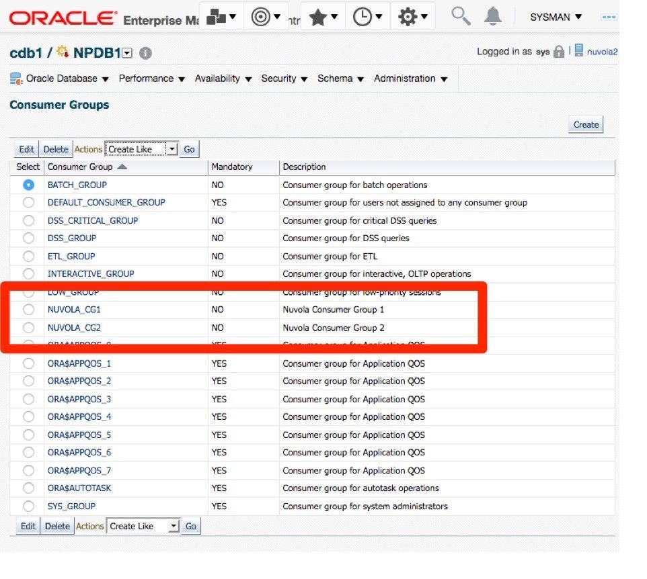Open the DEFAULT_CONSUMER_GROUP link

106,202
